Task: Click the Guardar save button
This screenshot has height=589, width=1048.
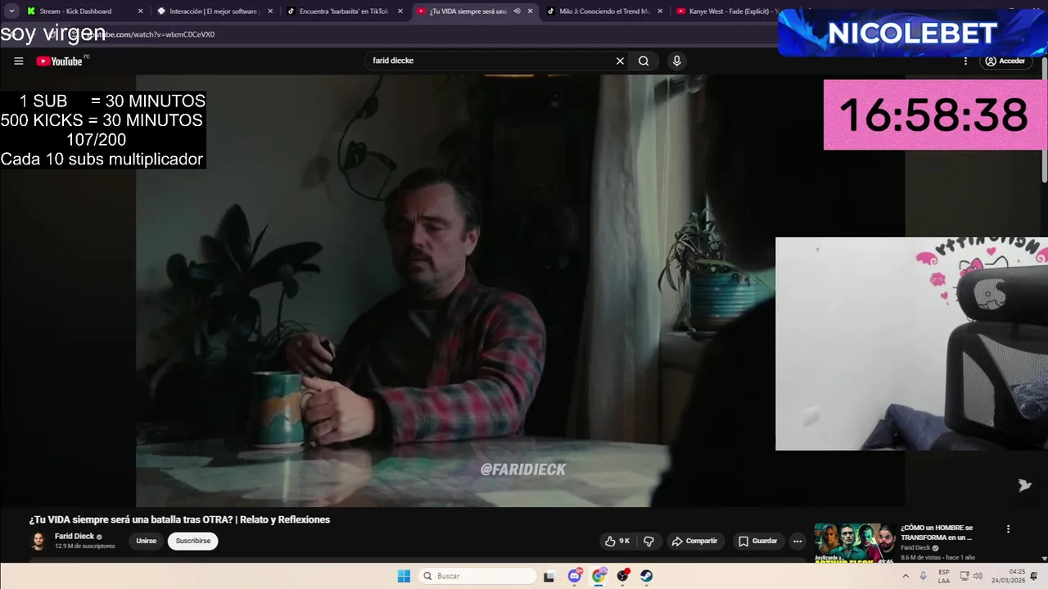Action: [757, 541]
